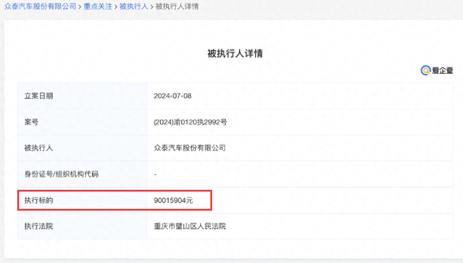Viewport: 463px width, 263px height.
Task: Click the 立案日期 label cell
Action: (x=39, y=96)
